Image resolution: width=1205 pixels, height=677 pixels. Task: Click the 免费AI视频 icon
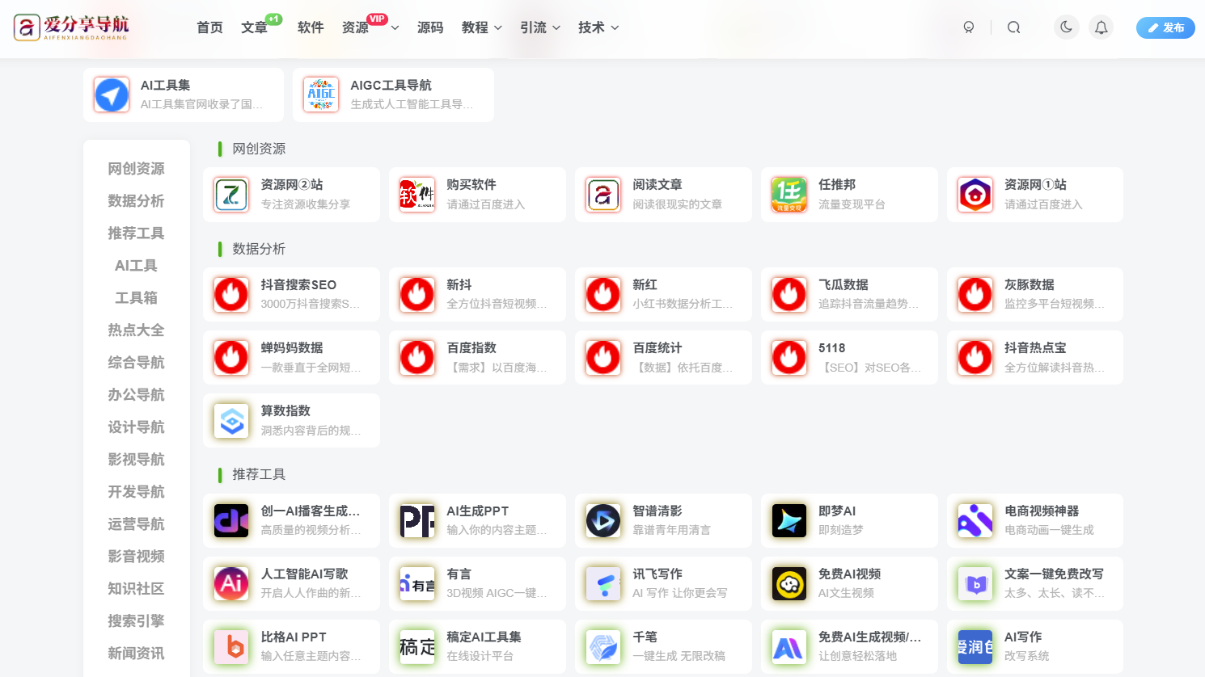click(789, 584)
